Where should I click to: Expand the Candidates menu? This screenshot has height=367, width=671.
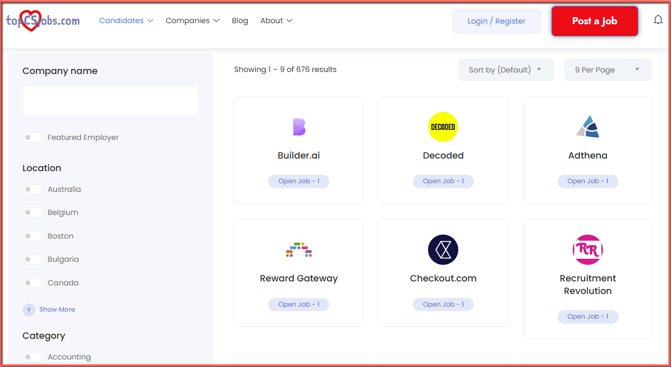coord(126,21)
